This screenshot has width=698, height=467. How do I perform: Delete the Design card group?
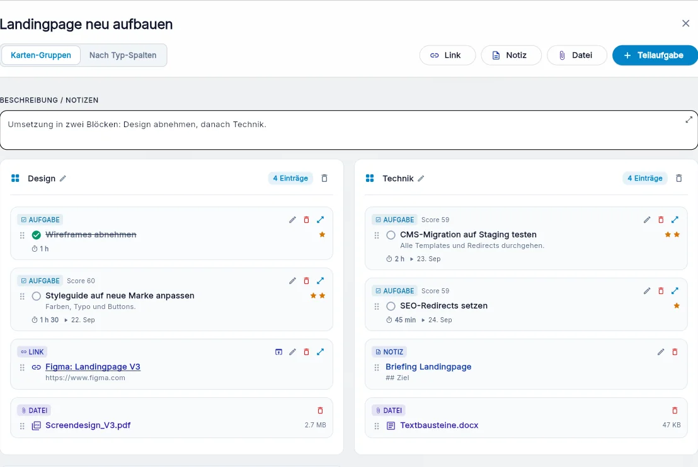pos(324,178)
